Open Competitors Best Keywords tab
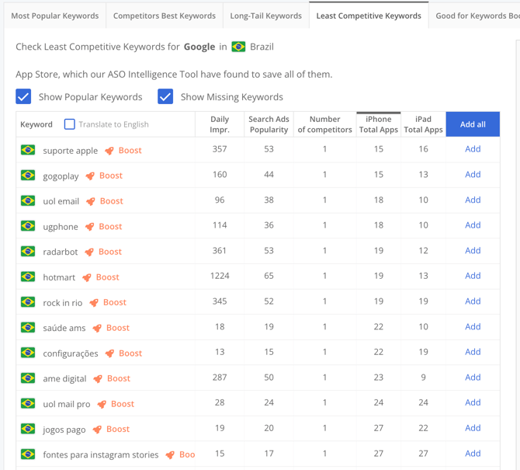 165,16
